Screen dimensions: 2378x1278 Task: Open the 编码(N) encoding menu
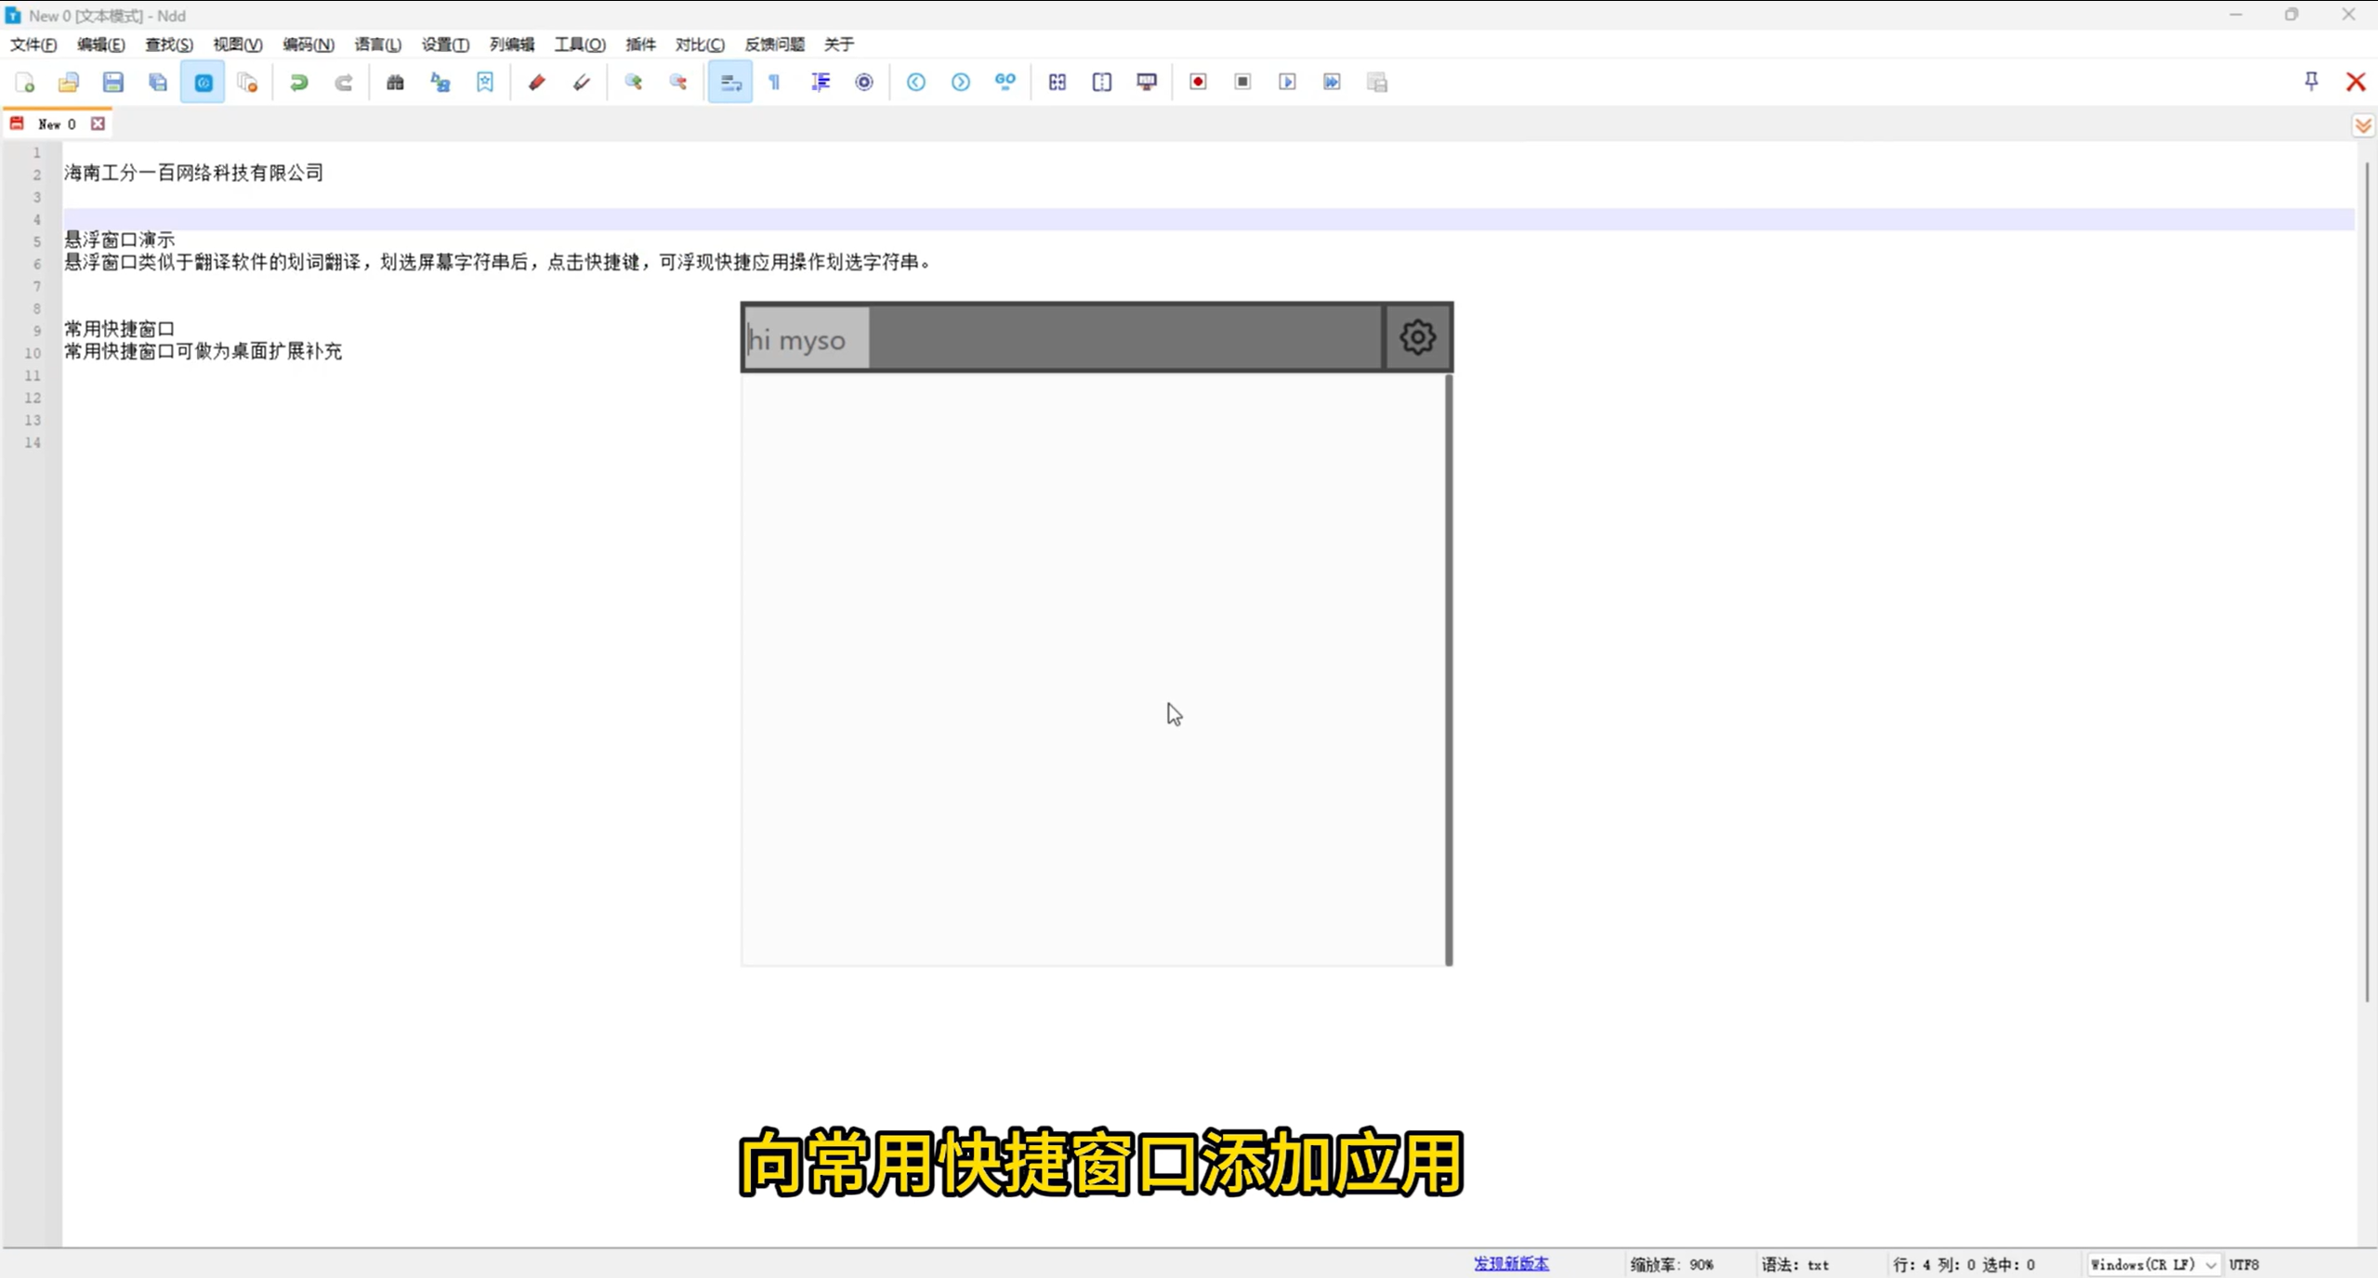pyautogui.click(x=308, y=45)
